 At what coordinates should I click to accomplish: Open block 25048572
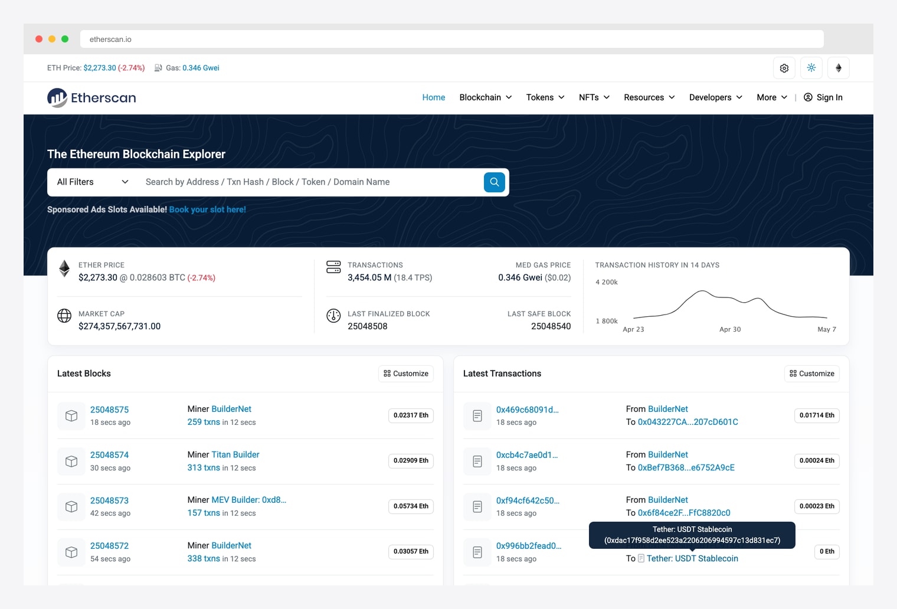[110, 546]
